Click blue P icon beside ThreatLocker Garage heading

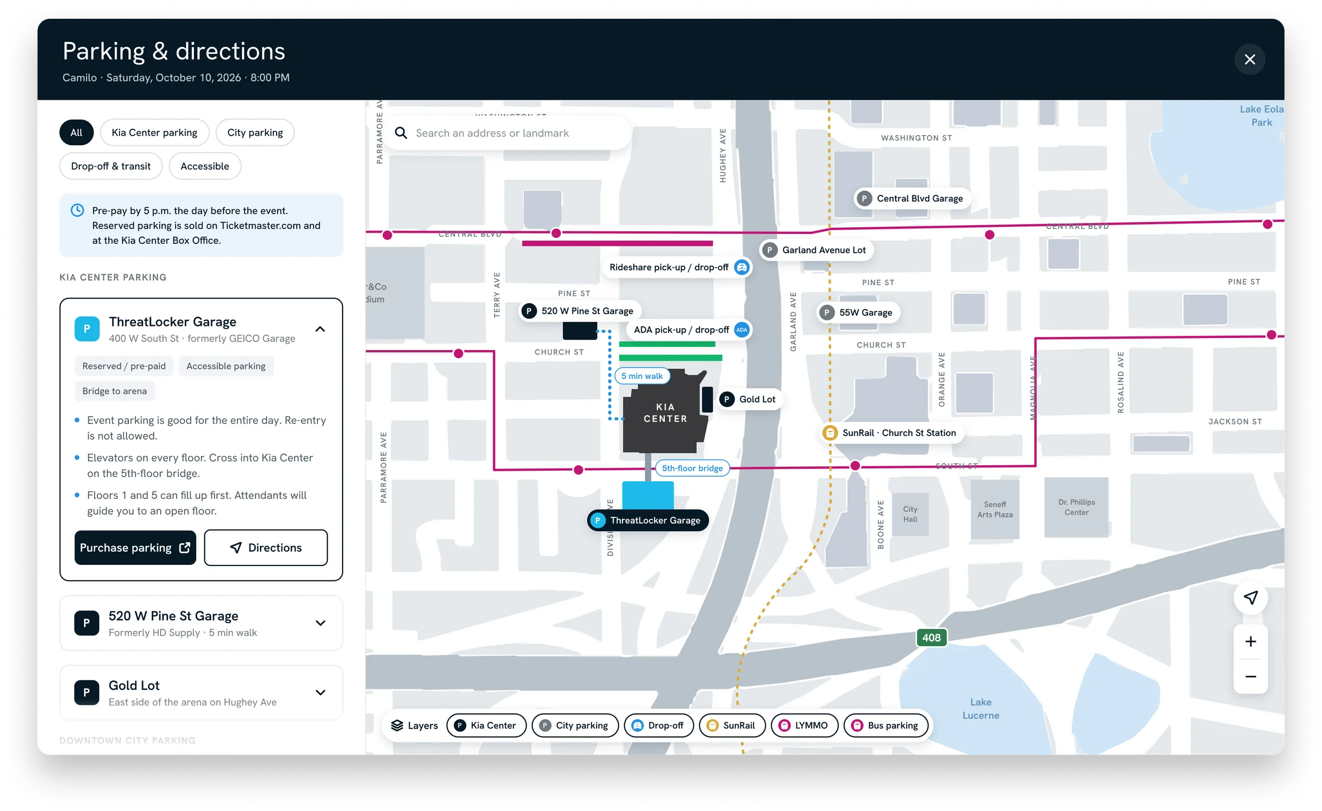coord(86,329)
